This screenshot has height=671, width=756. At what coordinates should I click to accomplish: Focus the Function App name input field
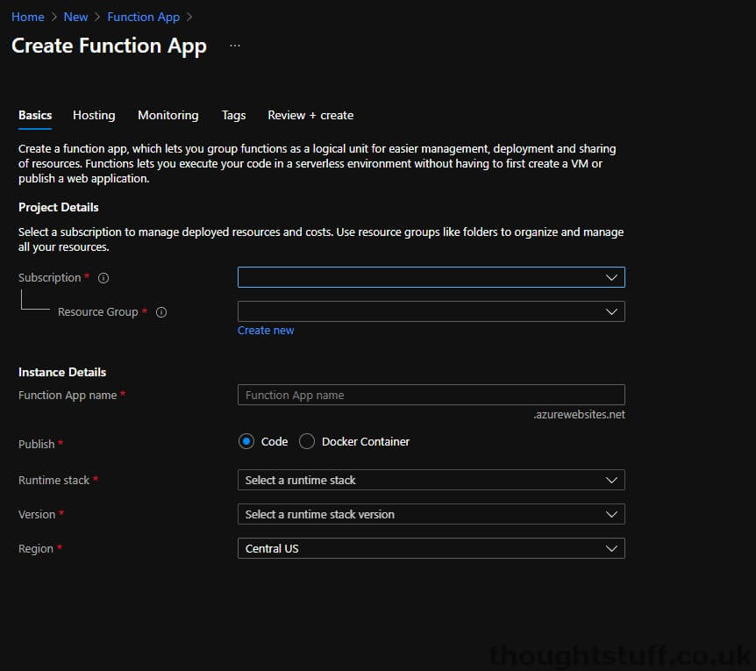[431, 395]
